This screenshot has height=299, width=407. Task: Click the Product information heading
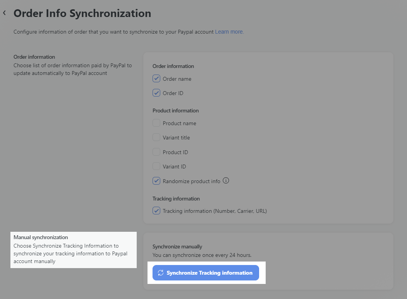pyautogui.click(x=176, y=110)
